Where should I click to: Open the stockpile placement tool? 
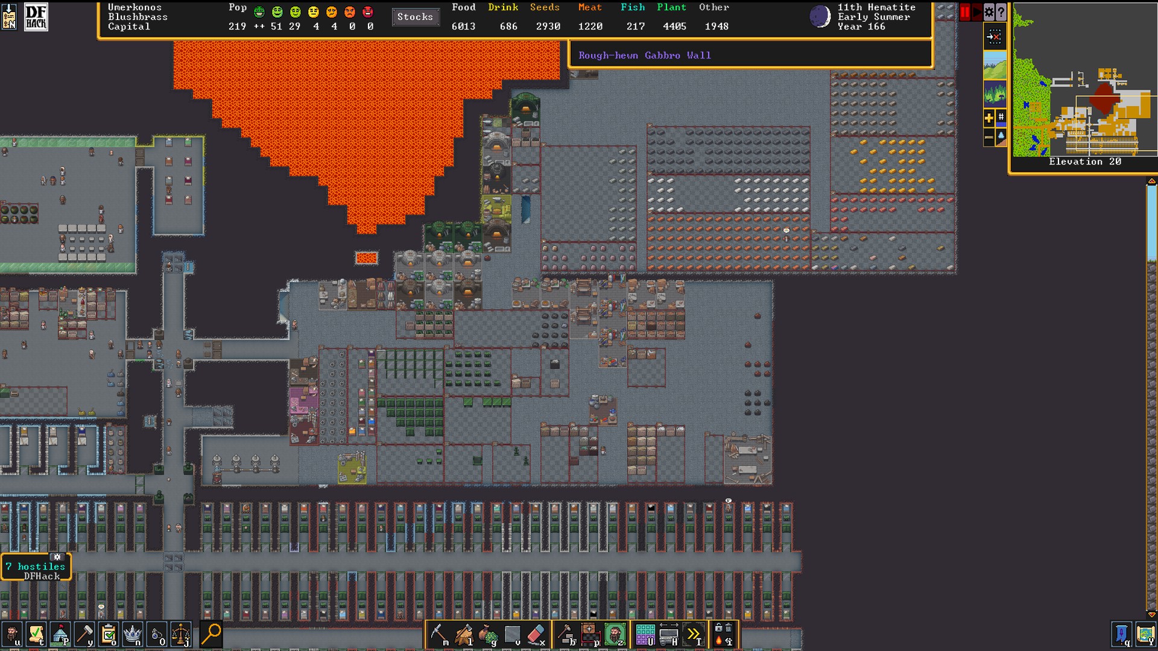coord(590,635)
